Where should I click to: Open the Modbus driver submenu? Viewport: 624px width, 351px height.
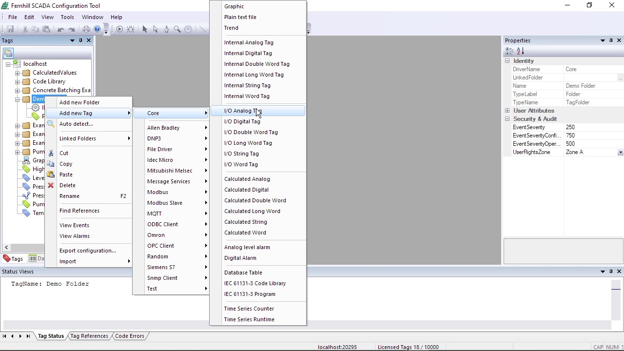click(171, 192)
